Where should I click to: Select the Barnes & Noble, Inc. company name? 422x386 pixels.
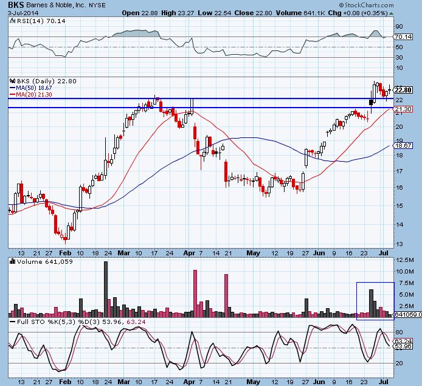click(57, 5)
